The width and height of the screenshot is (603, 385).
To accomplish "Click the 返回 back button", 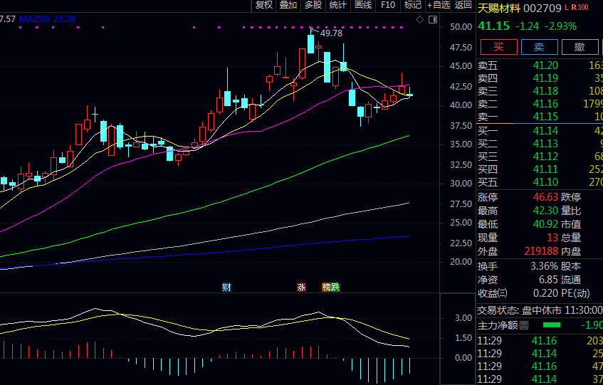I will (x=463, y=5).
